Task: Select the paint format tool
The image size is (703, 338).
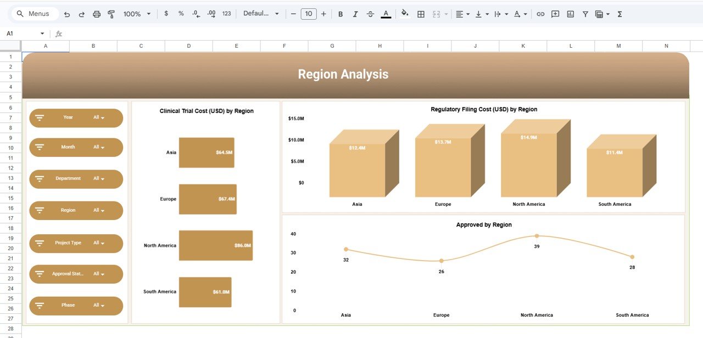Action: (111, 14)
